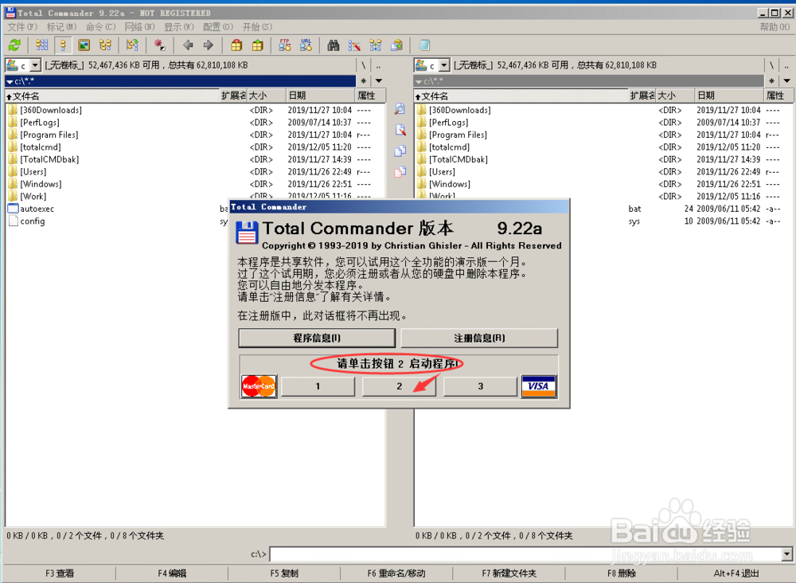Click the F8 删除 button
The image size is (796, 583).
[x=621, y=573]
